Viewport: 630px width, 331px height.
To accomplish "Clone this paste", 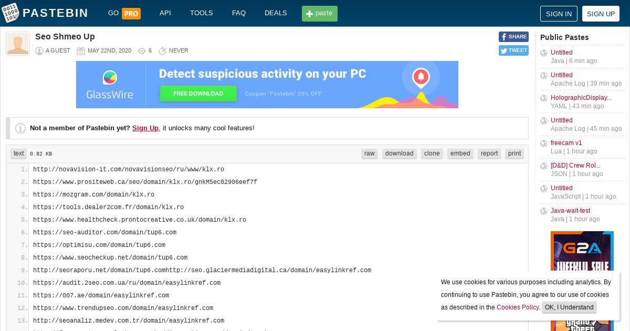I will [x=432, y=153].
